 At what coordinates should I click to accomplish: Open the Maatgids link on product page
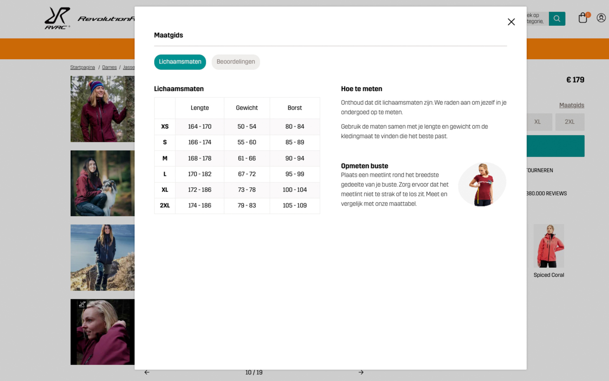tap(572, 105)
